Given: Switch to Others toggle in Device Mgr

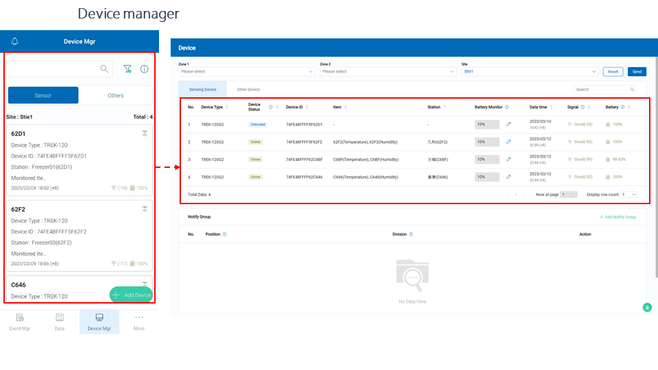Looking at the screenshot, I should [116, 95].
